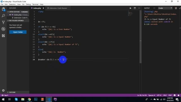The height and width of the screenshot is (102, 181).
Task: Open the feedback smiley in status bar
Action: pos(175,95)
